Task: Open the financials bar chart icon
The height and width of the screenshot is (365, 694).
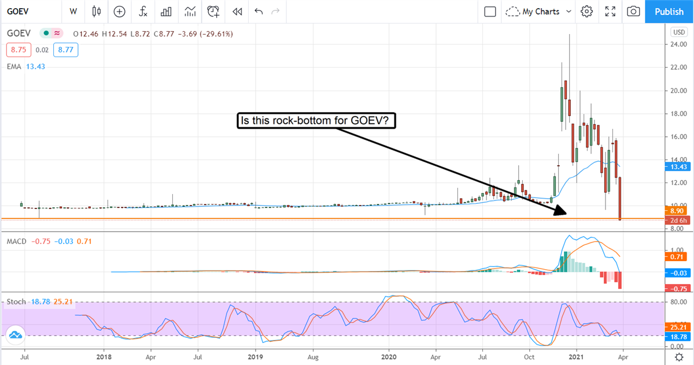Action: [x=166, y=11]
